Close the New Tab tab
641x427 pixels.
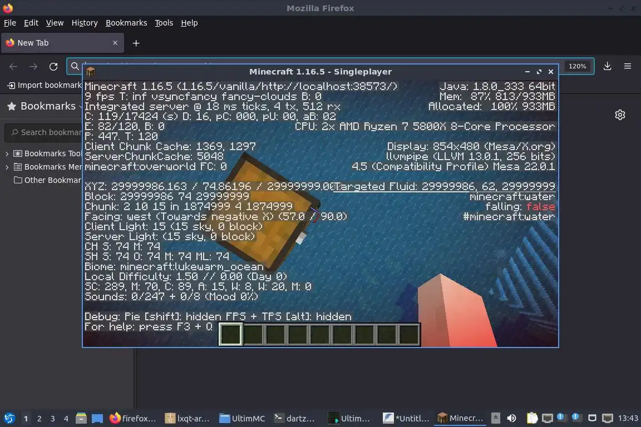tap(115, 43)
